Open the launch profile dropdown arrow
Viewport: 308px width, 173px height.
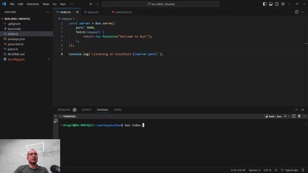(x=289, y=116)
